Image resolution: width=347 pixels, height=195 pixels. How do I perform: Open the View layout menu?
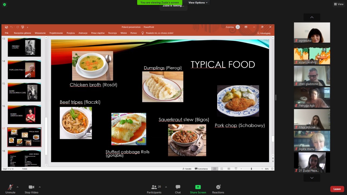(339, 4)
